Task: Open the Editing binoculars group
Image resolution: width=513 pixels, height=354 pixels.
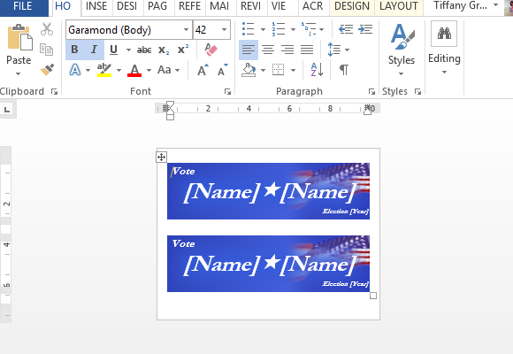Action: click(x=444, y=34)
